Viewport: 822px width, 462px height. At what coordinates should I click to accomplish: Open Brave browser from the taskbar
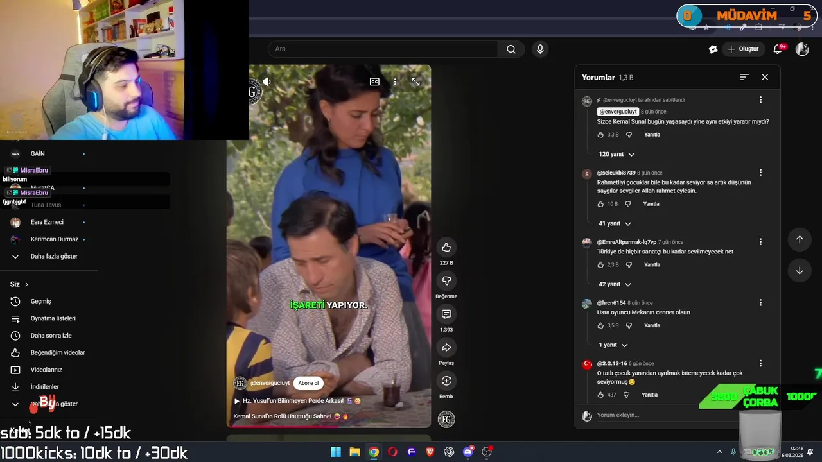coord(430,452)
